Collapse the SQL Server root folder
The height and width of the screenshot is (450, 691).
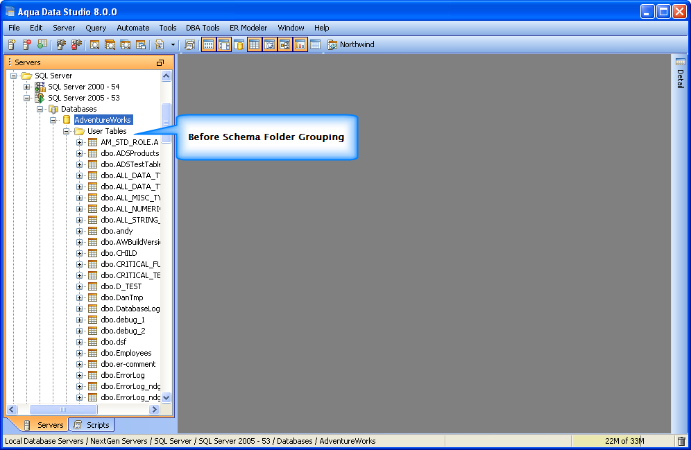[x=14, y=76]
